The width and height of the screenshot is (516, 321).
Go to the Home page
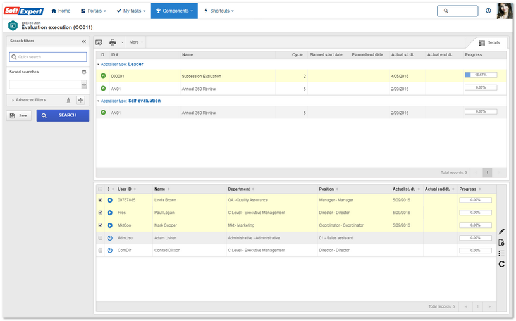(x=61, y=11)
